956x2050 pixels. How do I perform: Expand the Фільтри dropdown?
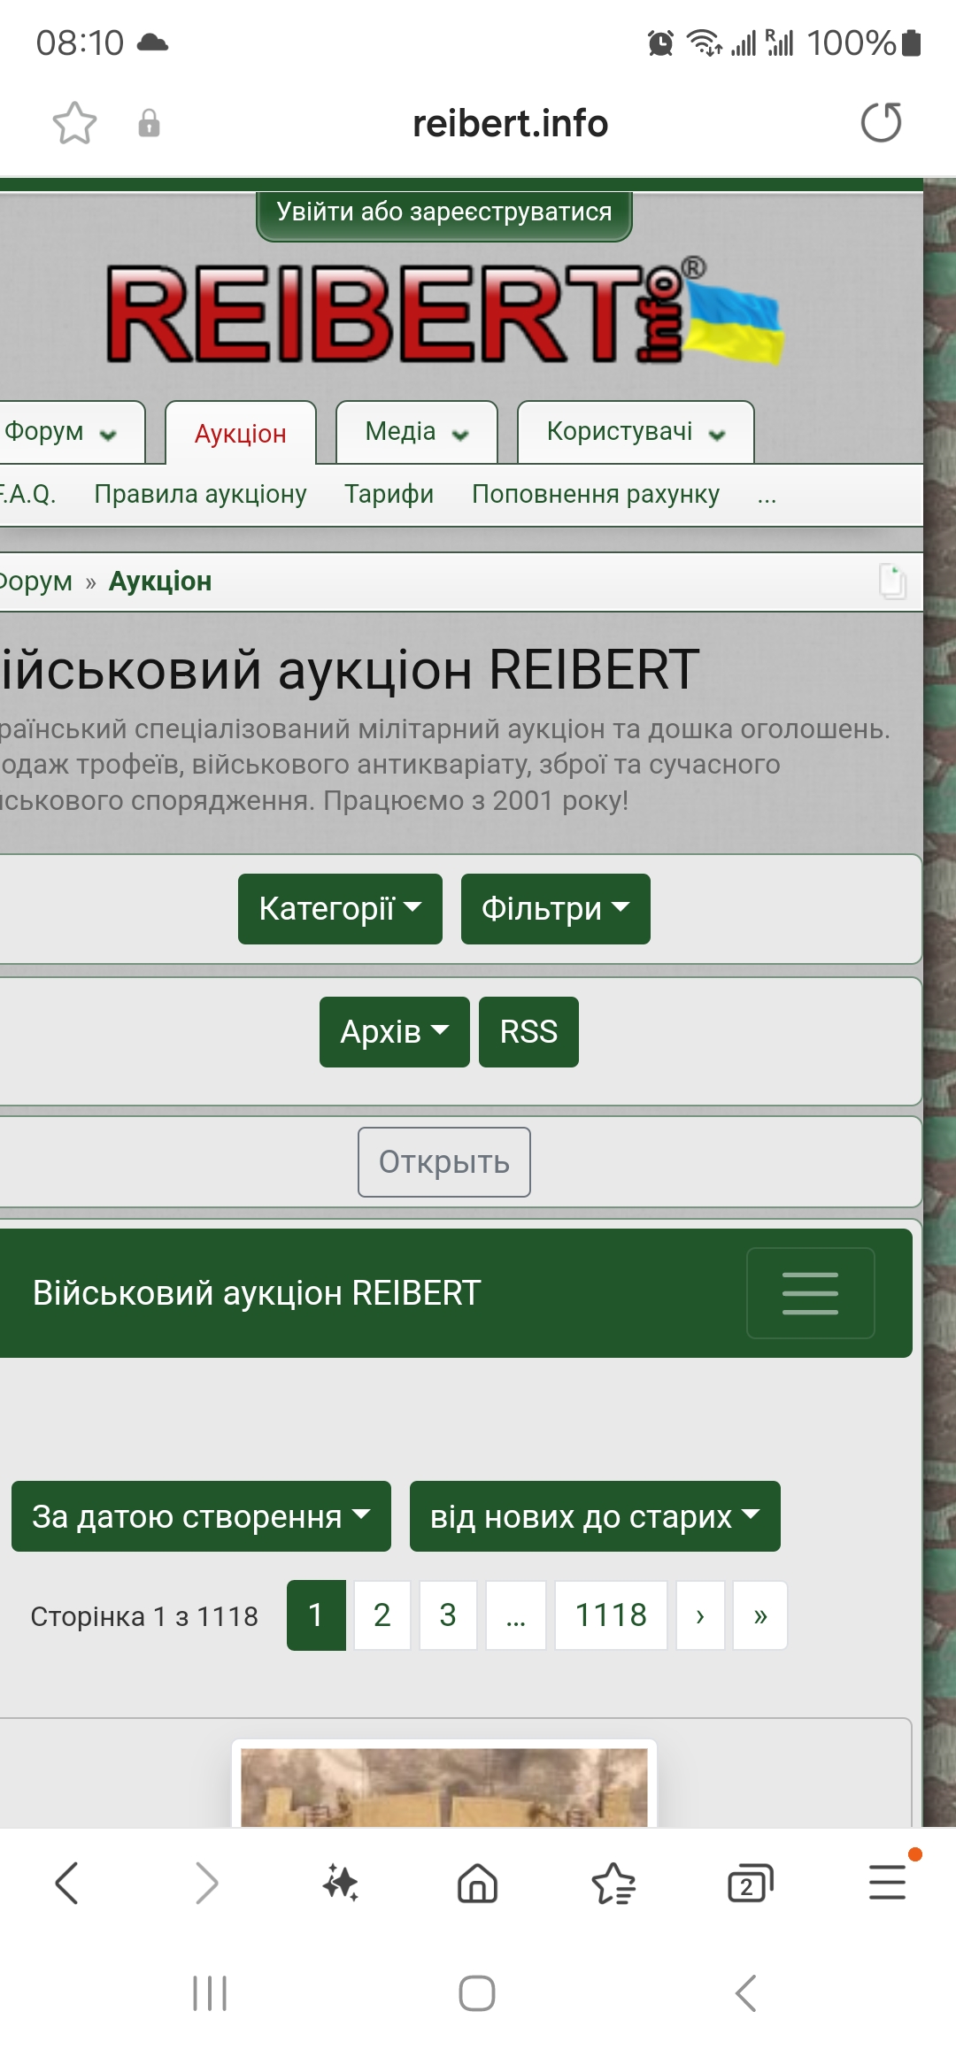click(555, 909)
